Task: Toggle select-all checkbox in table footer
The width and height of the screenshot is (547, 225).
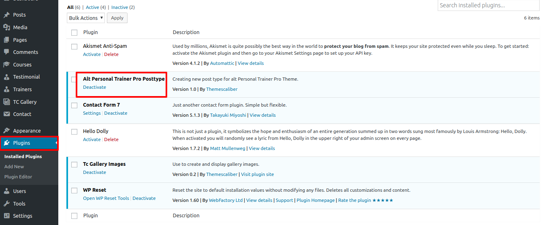Action: (74, 216)
